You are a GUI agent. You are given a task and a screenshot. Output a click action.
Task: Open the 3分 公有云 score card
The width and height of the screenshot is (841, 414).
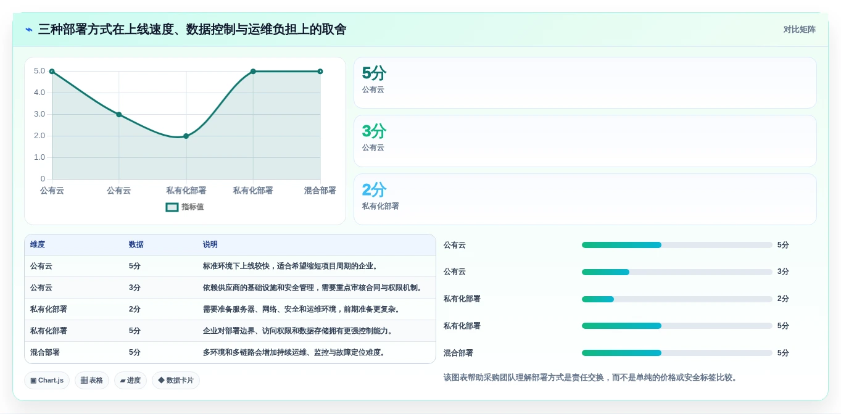tap(585, 141)
